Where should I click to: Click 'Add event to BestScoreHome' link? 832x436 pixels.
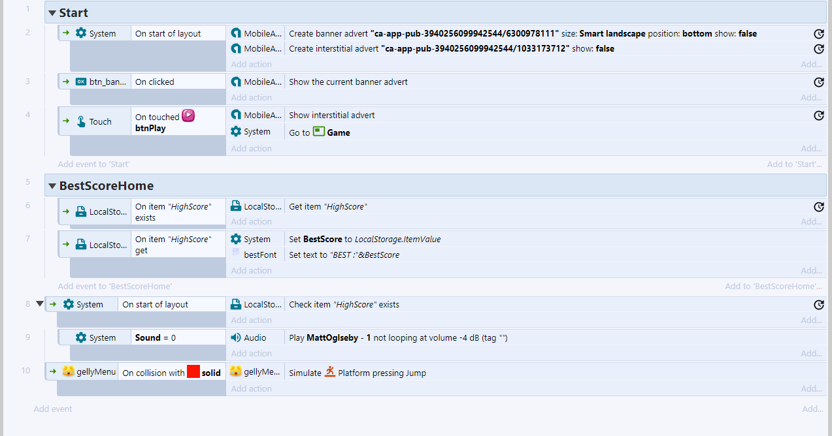click(x=114, y=286)
